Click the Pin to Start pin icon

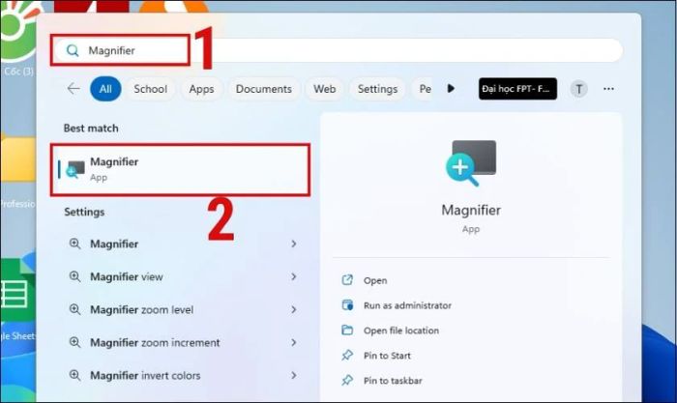tap(347, 355)
